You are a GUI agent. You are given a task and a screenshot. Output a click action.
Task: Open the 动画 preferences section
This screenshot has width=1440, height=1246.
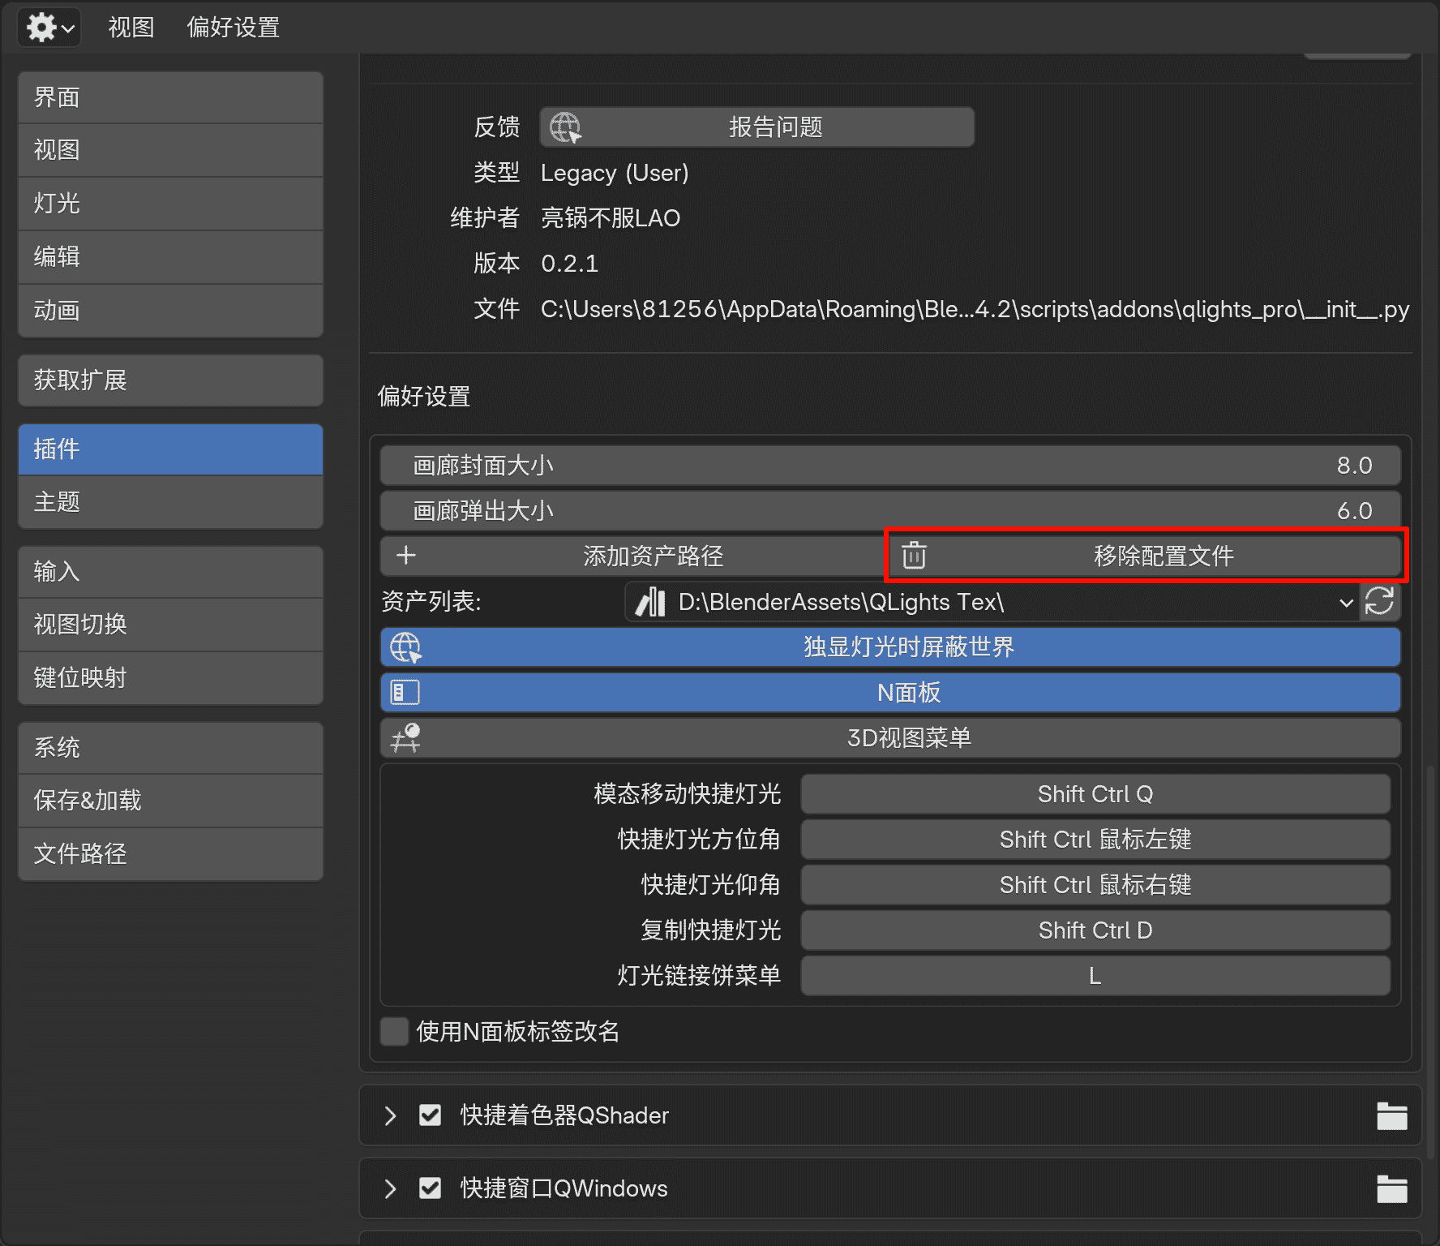click(170, 311)
